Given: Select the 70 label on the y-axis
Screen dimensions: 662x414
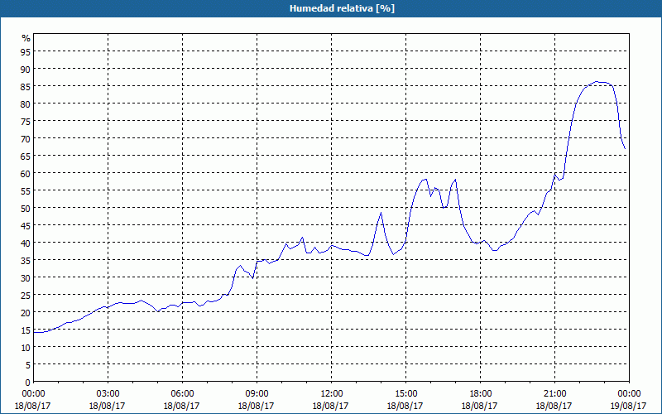Looking at the screenshot, I should pyautogui.click(x=26, y=138).
